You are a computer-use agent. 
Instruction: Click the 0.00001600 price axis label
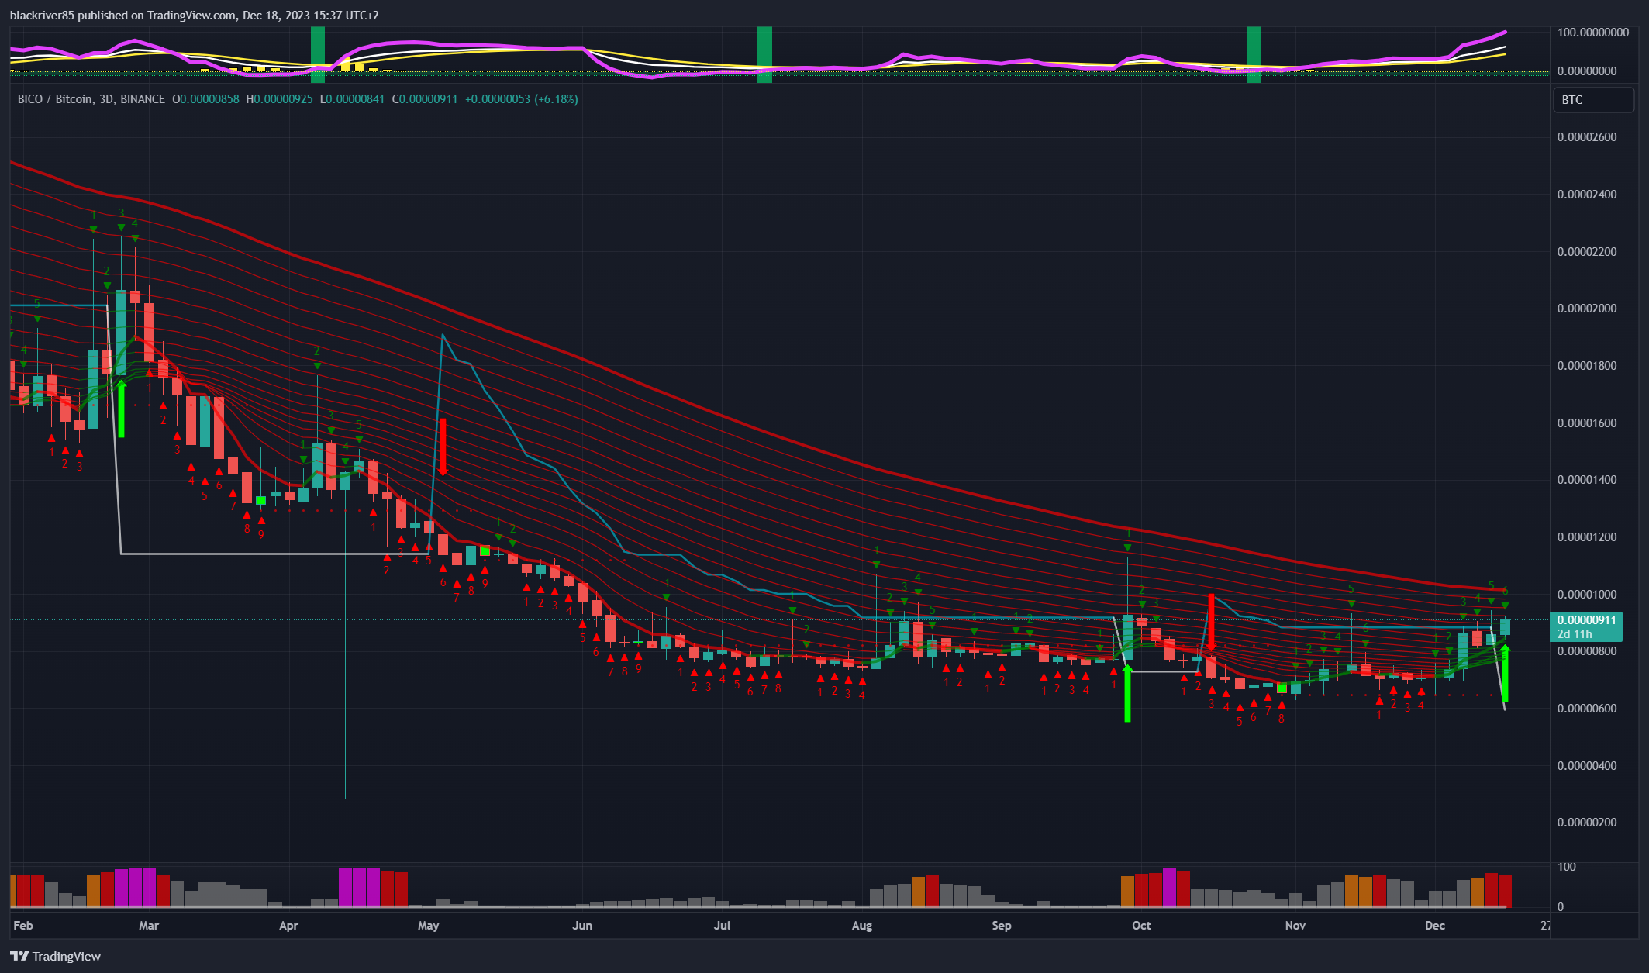[x=1587, y=423]
